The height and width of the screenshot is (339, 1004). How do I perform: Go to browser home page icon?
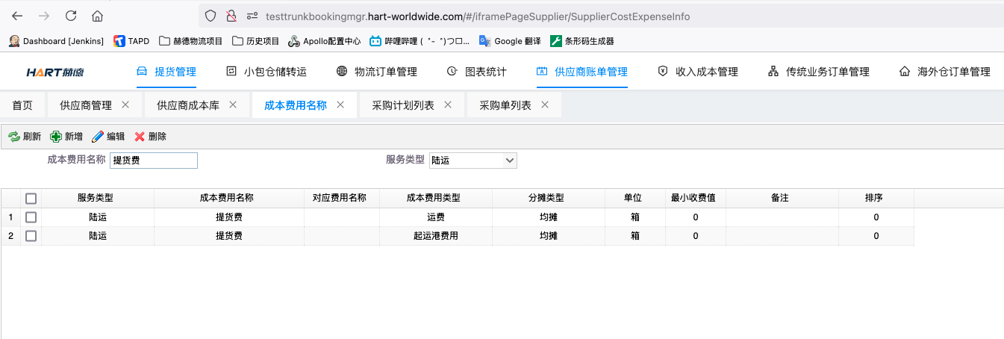click(97, 16)
